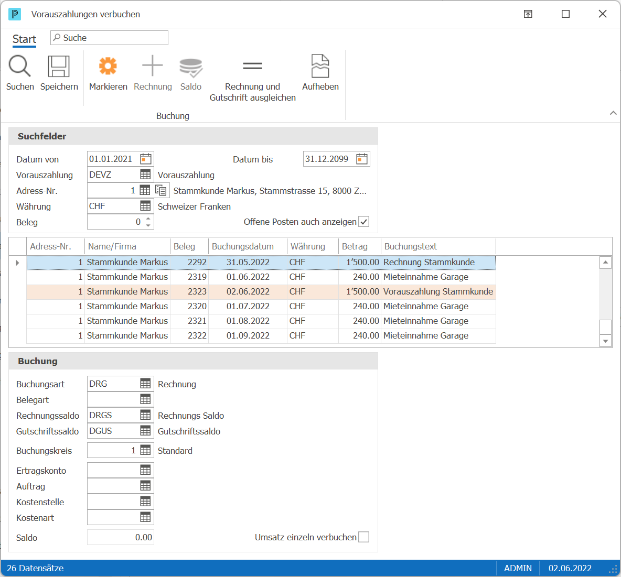Open the ribbon display options button

point(528,14)
